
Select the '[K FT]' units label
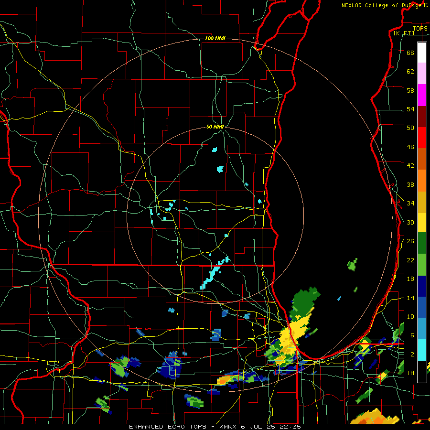[404, 33]
